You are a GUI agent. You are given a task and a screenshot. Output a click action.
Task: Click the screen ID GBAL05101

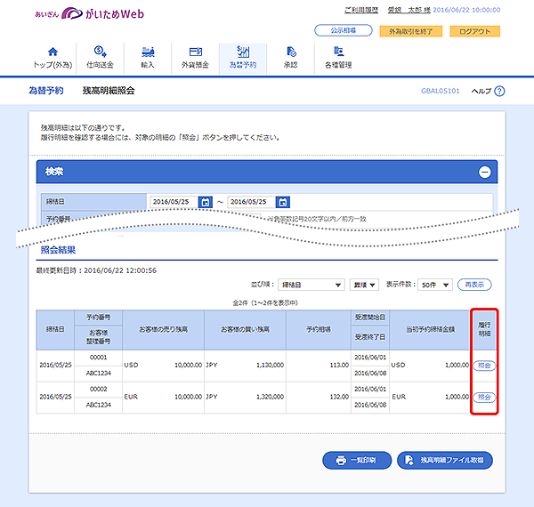click(x=440, y=91)
